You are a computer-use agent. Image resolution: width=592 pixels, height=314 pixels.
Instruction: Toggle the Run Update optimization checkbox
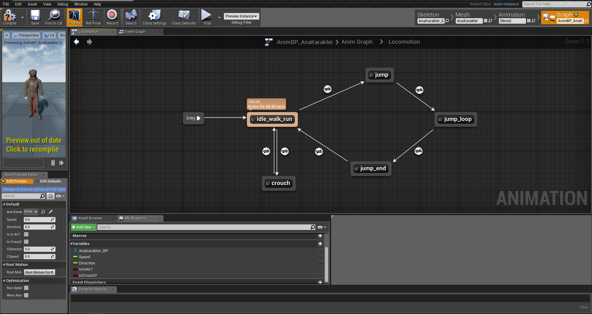[26, 288]
